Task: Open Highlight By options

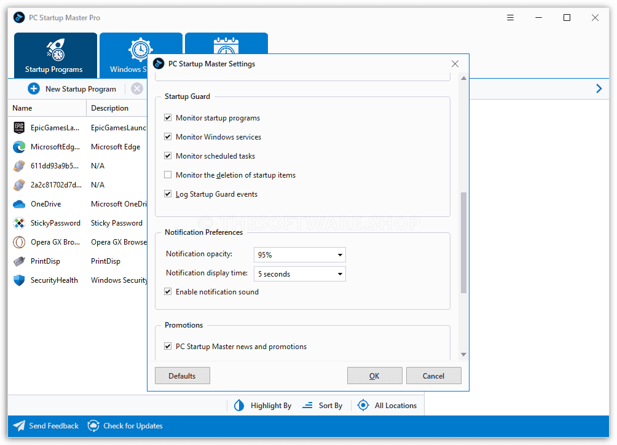Action: point(262,405)
